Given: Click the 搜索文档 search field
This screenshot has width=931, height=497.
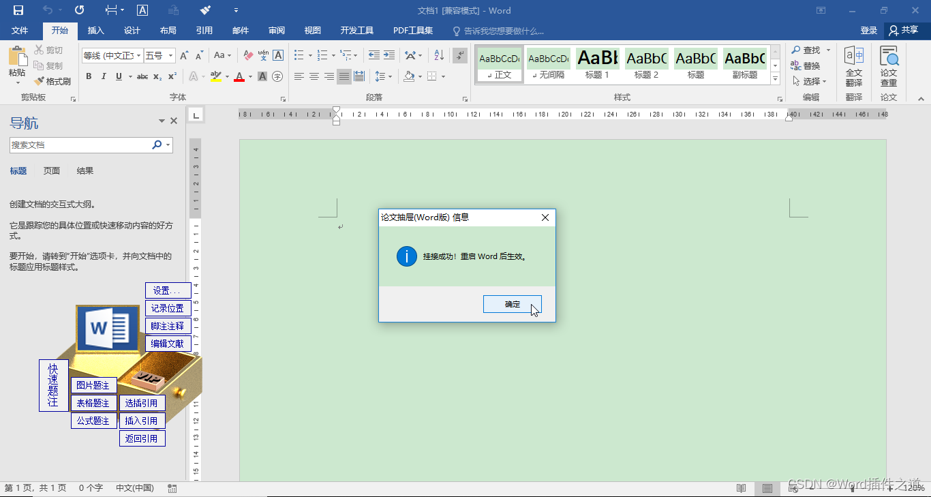Looking at the screenshot, I should tap(81, 145).
